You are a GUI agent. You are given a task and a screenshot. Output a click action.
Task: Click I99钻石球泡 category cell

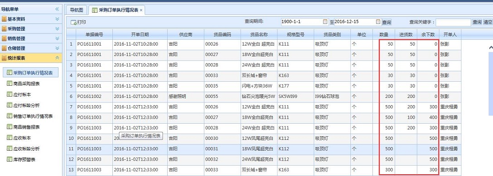click(332, 97)
